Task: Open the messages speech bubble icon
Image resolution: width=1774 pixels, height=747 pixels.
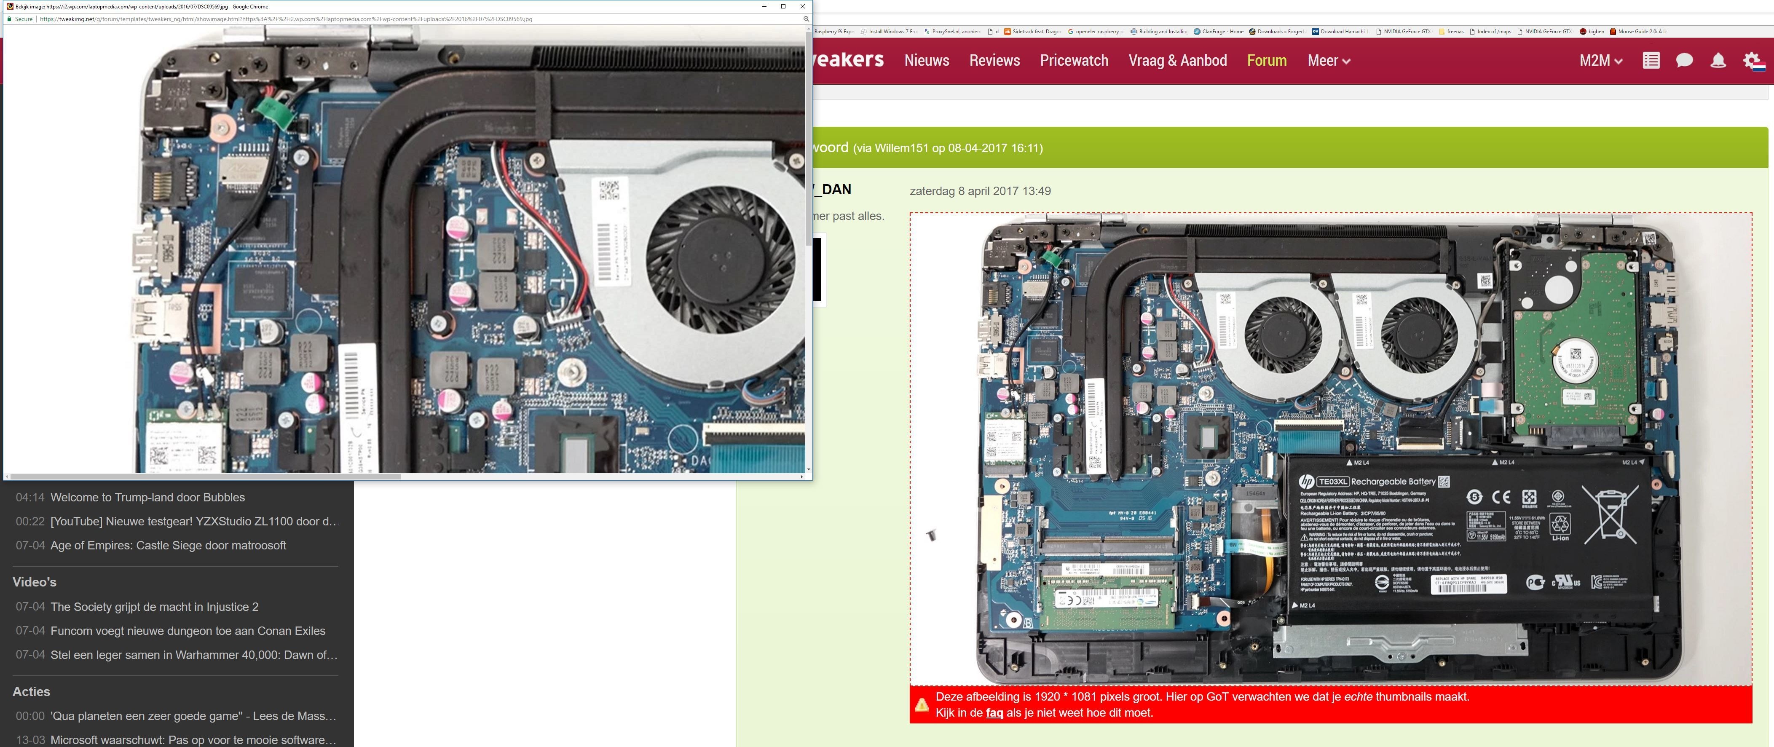Action: pos(1685,61)
